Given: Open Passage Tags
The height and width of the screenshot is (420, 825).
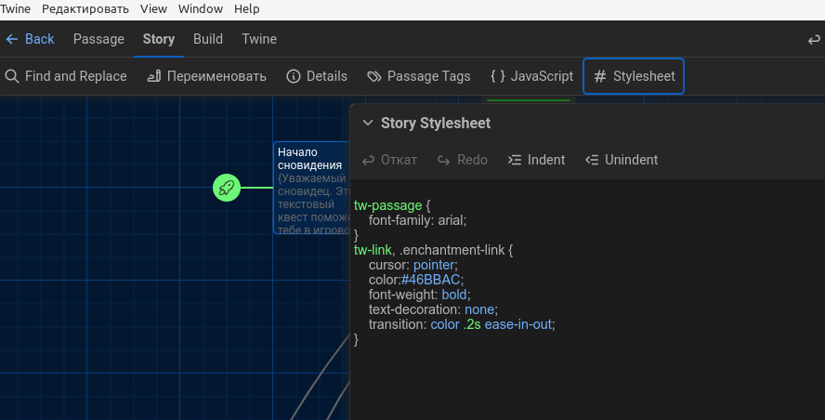Looking at the screenshot, I should [x=419, y=76].
